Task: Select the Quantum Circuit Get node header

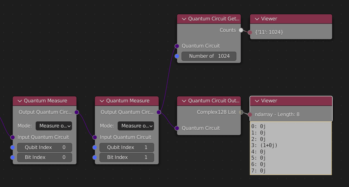Action: 209,19
